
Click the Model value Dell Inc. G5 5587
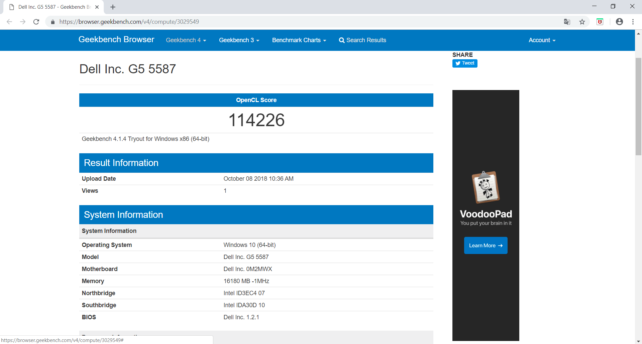(x=246, y=257)
